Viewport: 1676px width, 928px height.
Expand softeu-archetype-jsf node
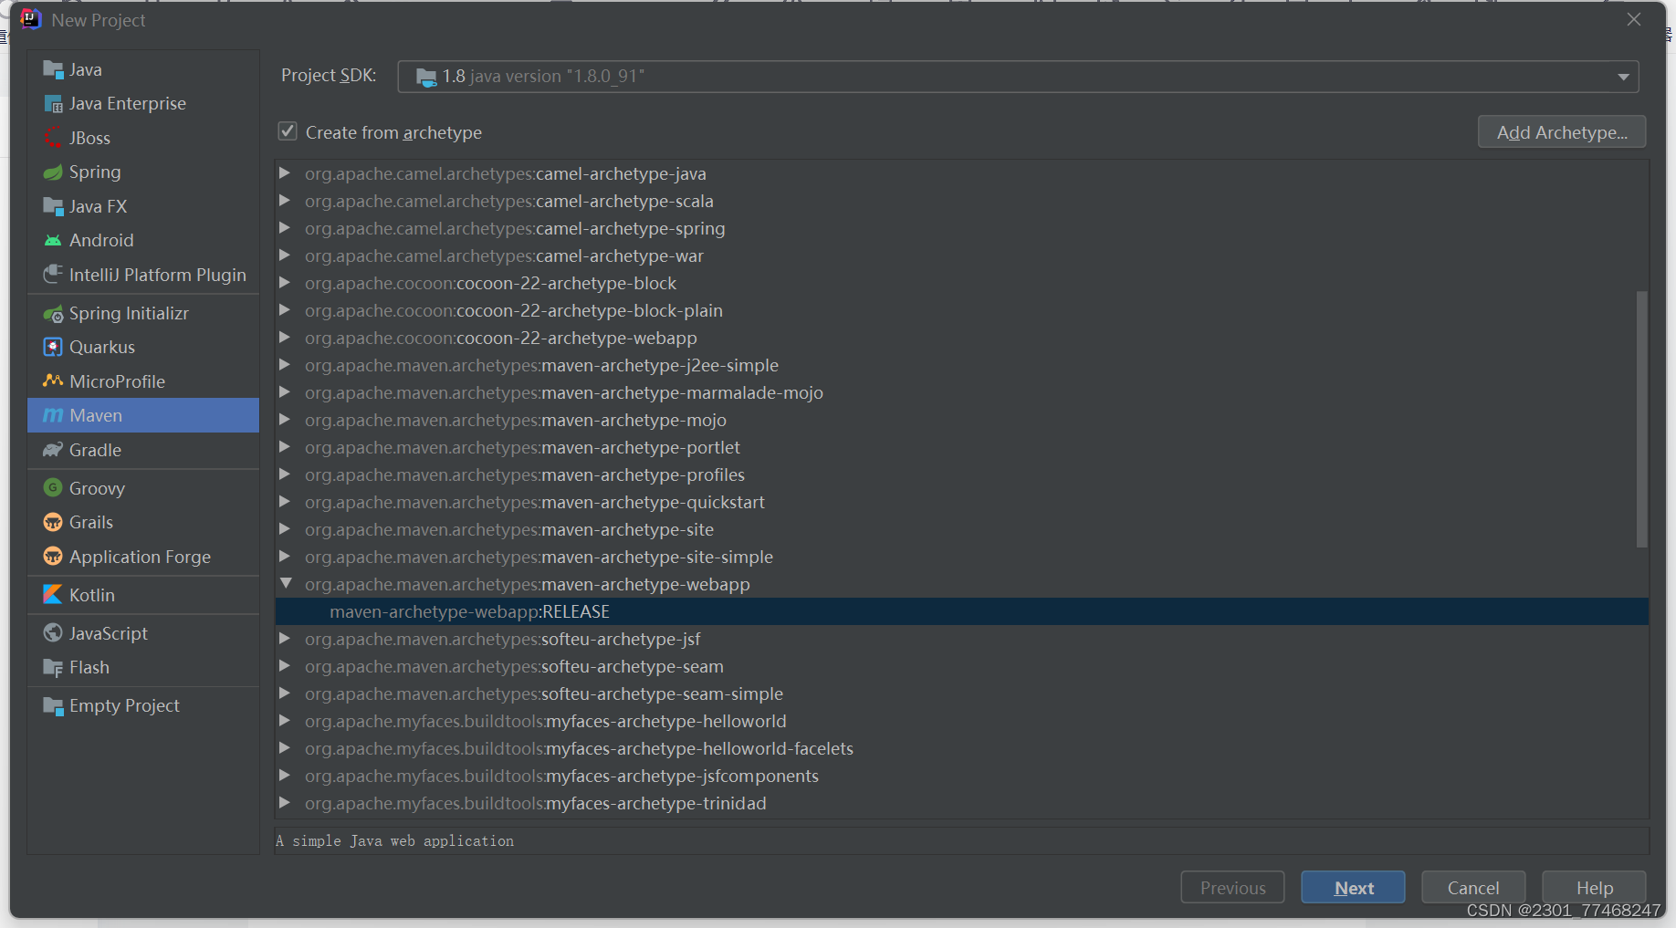pyautogui.click(x=285, y=639)
